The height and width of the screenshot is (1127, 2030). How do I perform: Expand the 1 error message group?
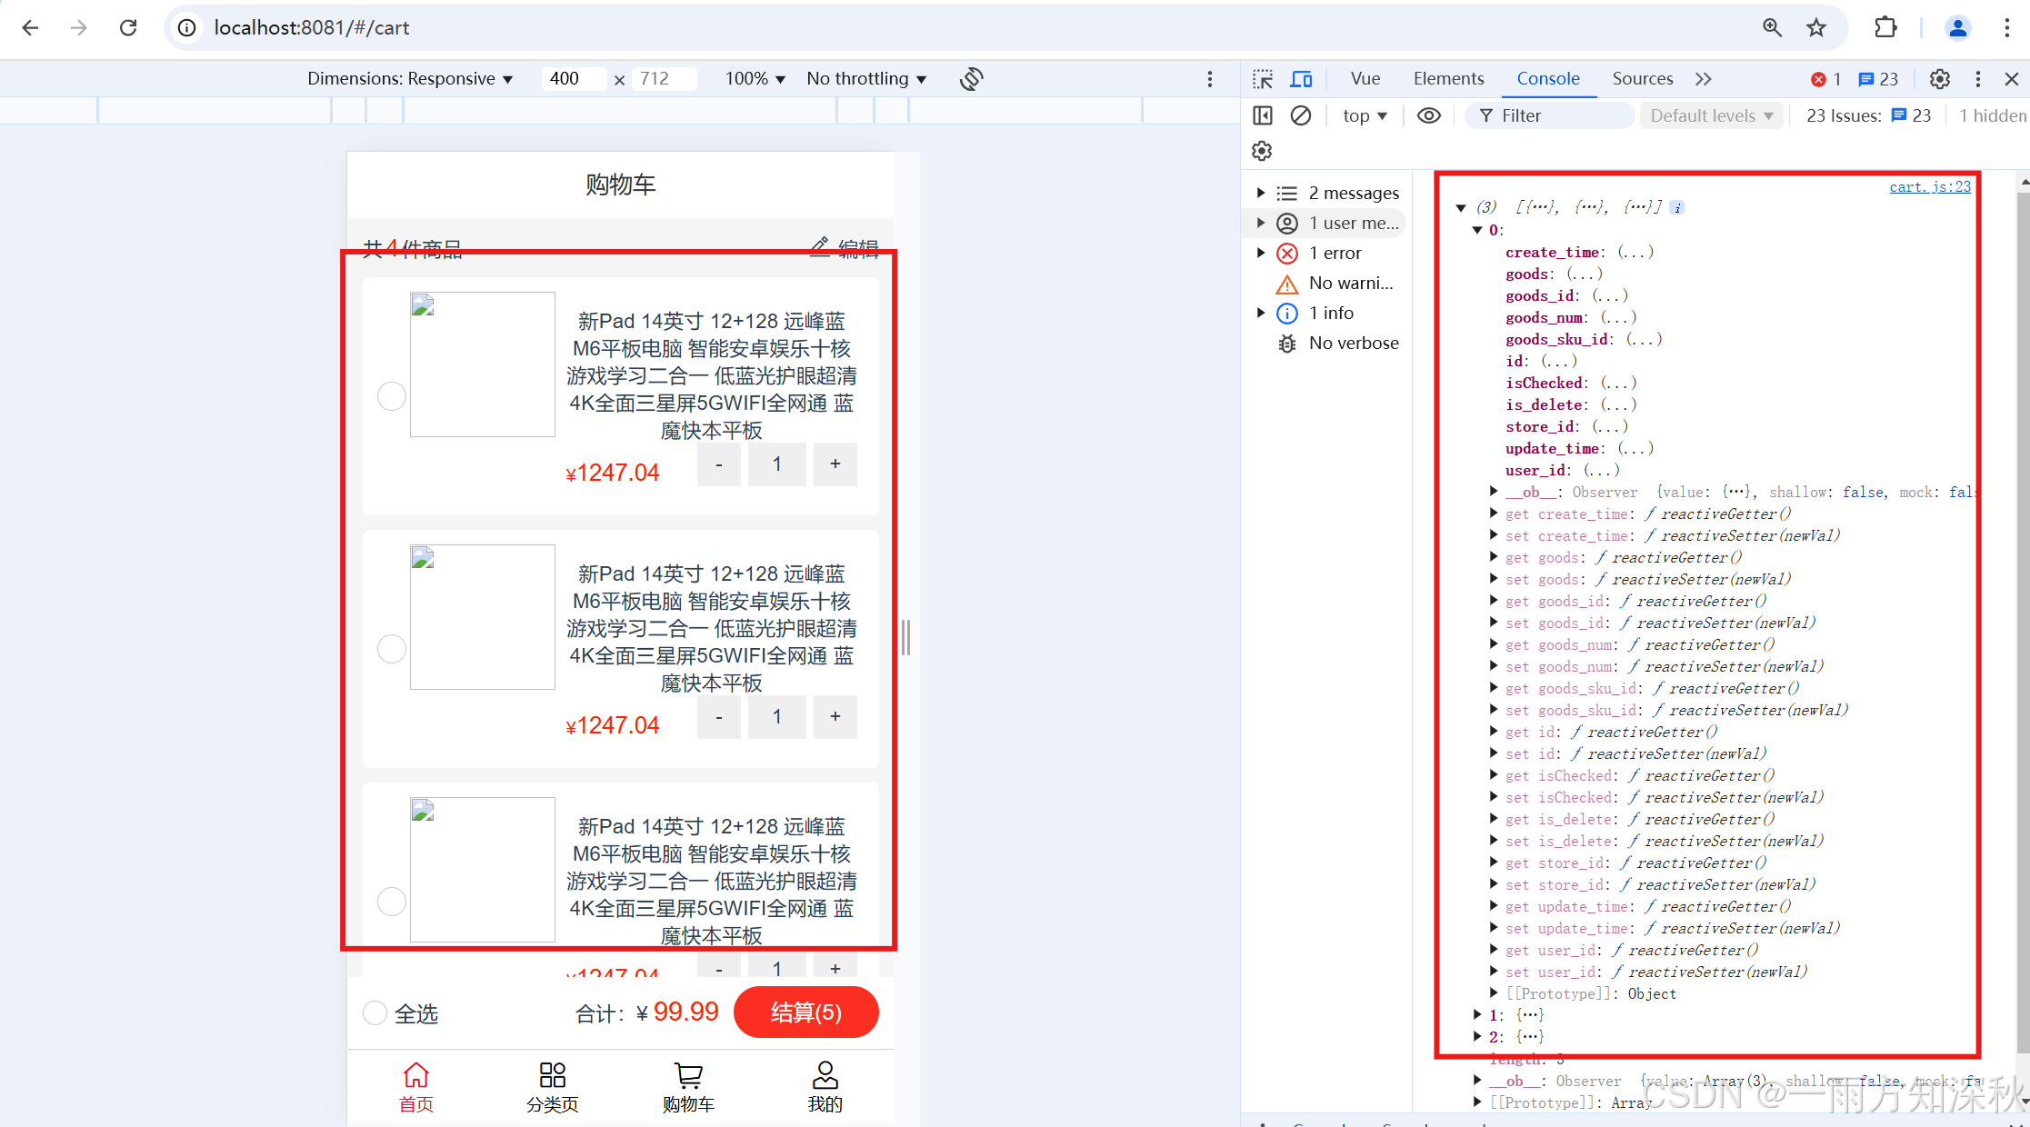(x=1261, y=253)
